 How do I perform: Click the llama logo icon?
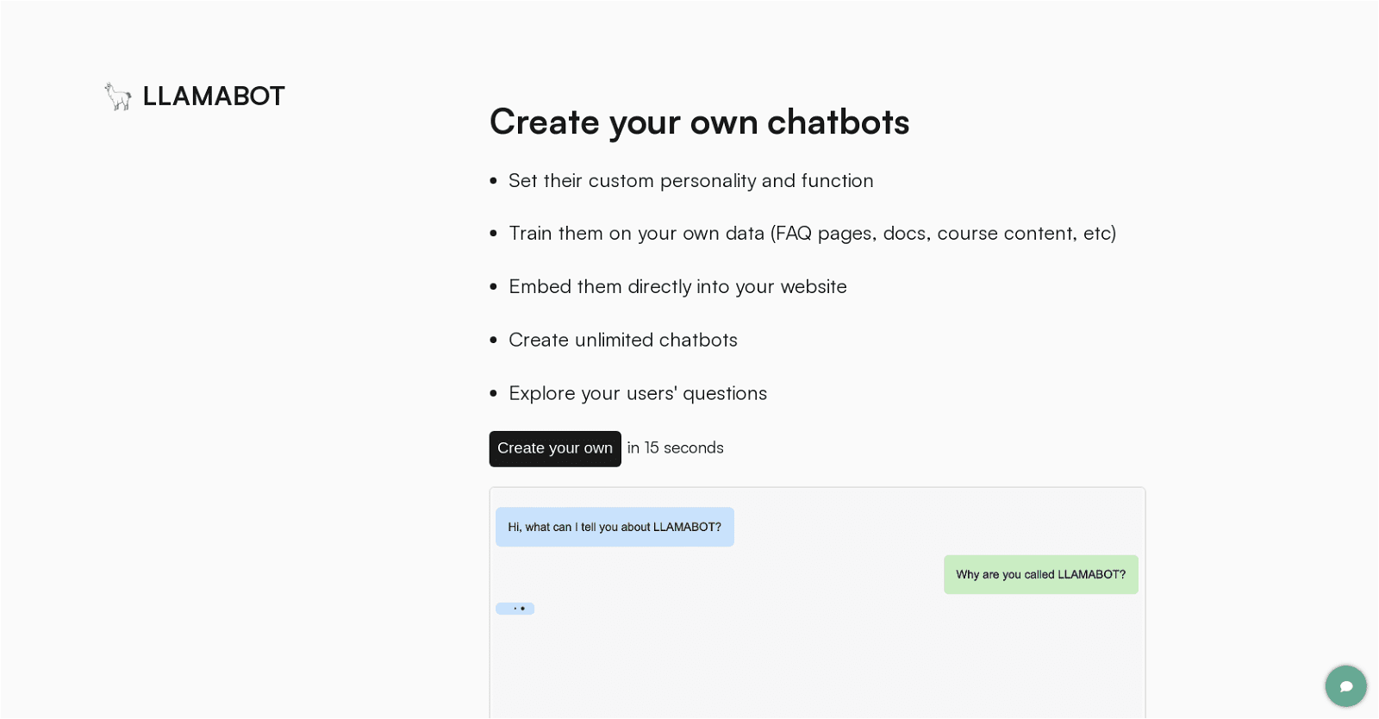[x=118, y=97]
